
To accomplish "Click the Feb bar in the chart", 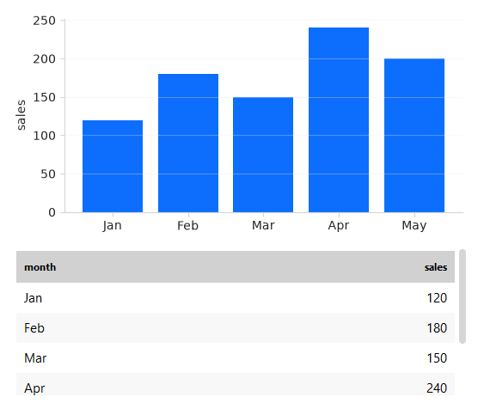I will click(188, 143).
